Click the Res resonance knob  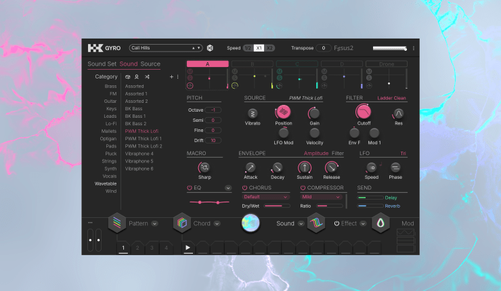coord(398,114)
